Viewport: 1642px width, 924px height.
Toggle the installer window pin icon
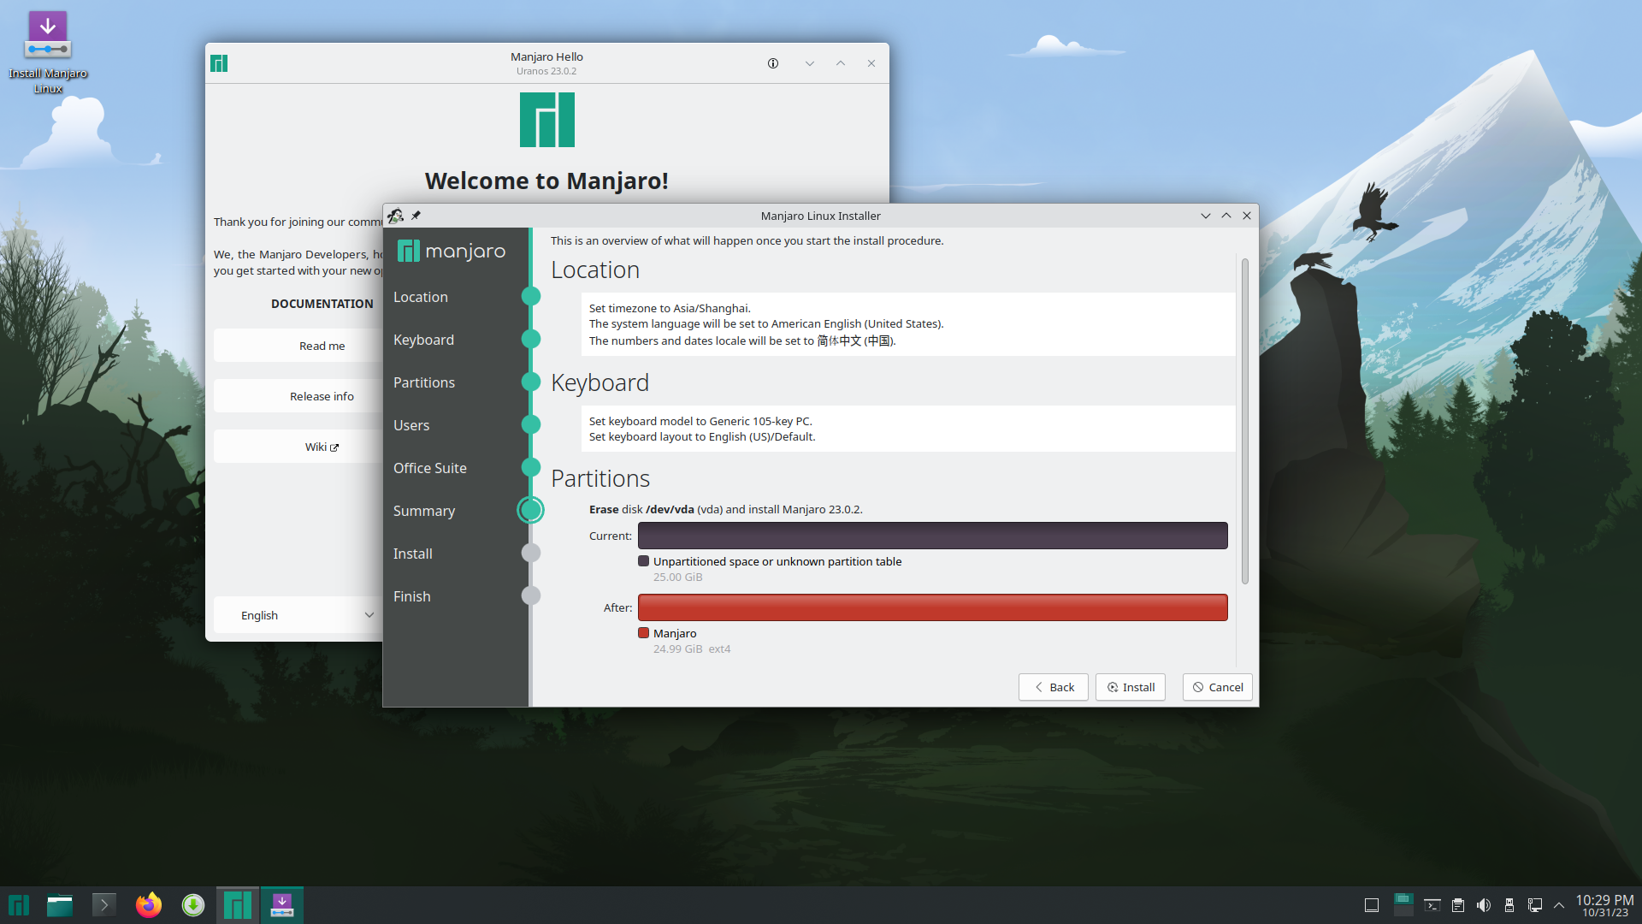416,216
